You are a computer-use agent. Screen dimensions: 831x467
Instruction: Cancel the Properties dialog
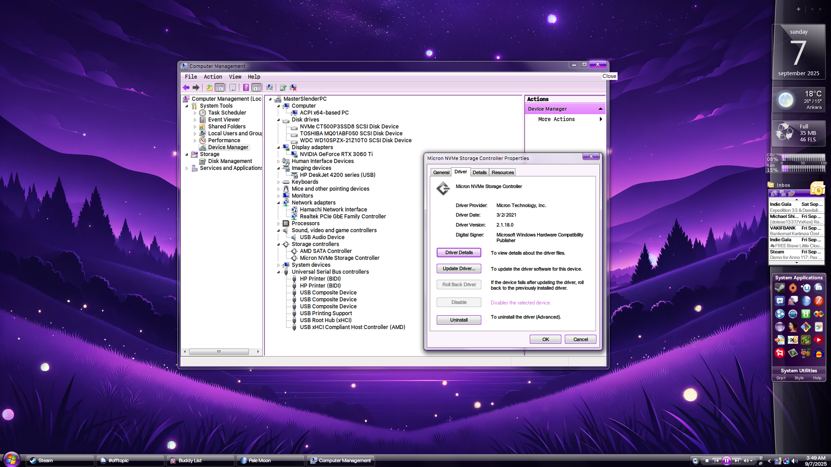click(580, 339)
